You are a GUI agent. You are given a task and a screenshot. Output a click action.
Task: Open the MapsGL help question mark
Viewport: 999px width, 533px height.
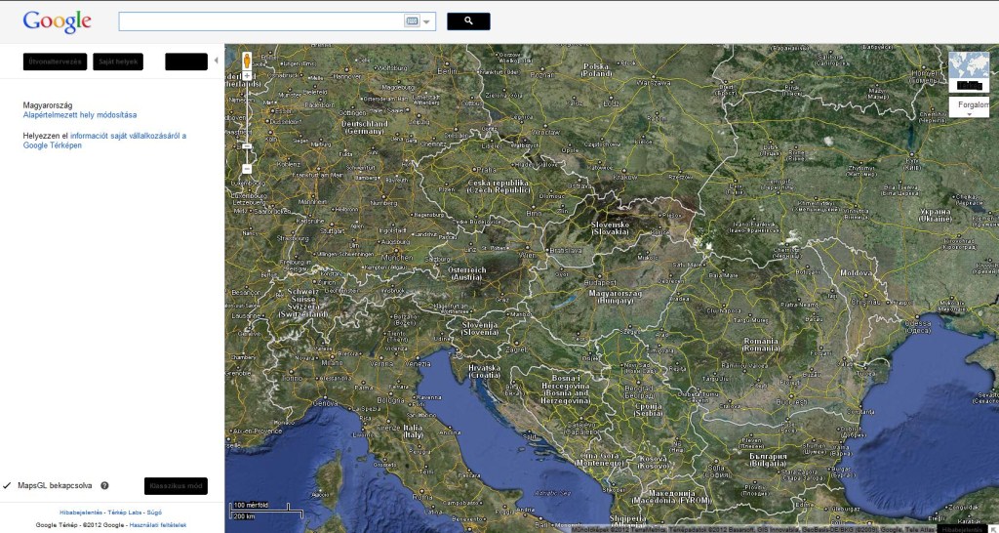[104, 486]
